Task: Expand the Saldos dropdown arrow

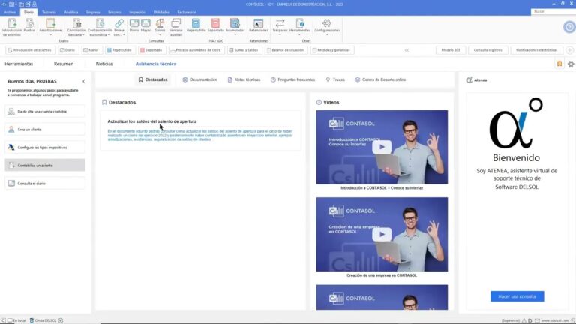Action: 160,35
